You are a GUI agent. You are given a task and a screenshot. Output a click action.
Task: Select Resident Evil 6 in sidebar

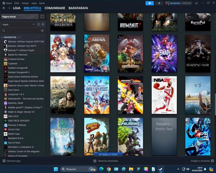tap(16, 138)
